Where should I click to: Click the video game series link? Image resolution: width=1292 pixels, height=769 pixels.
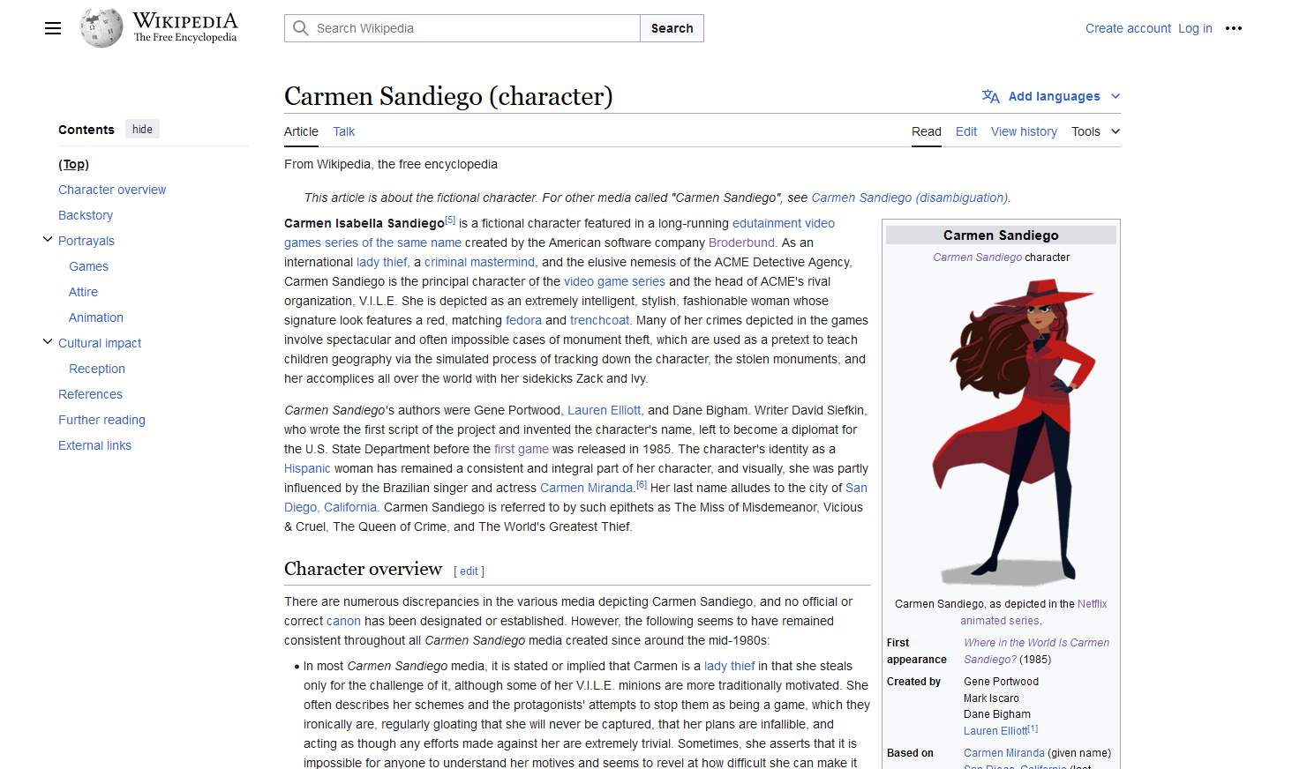[614, 281]
